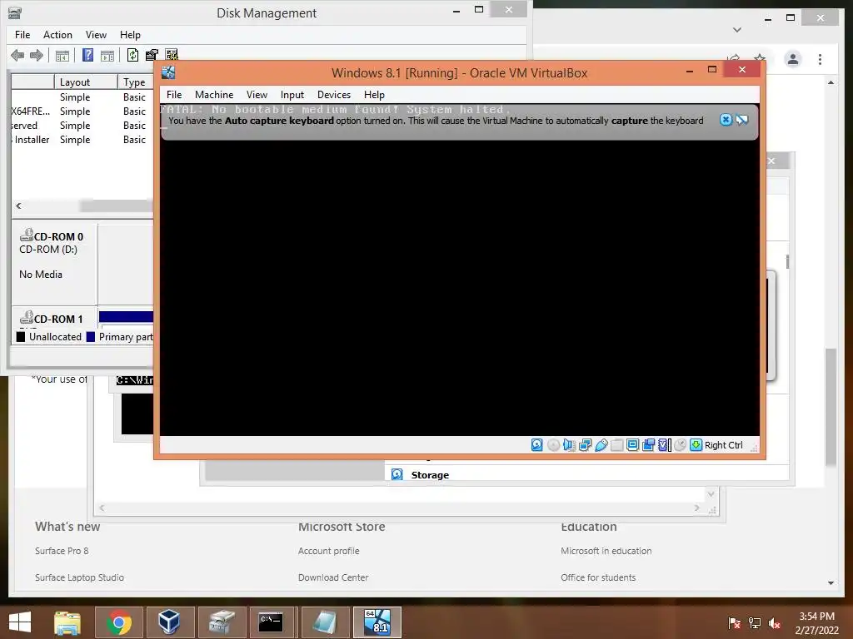The width and height of the screenshot is (853, 639).
Task: Open Account profile link
Action: 328,551
